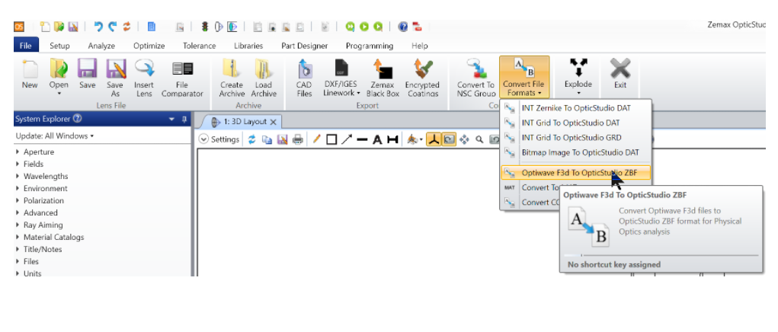Image resolution: width=778 pixels, height=332 pixels.
Task: Click the orange update-all arrows in quick toolbar
Action: tap(127, 27)
